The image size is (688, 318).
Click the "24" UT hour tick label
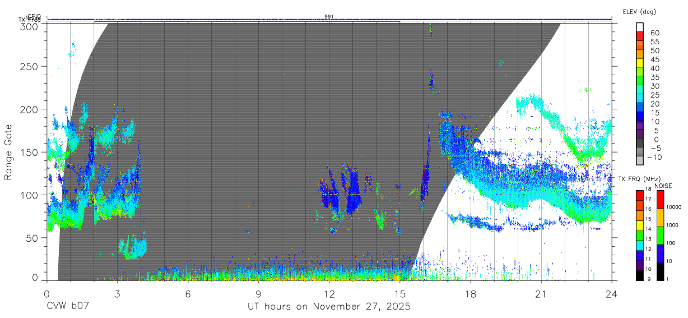[611, 294]
